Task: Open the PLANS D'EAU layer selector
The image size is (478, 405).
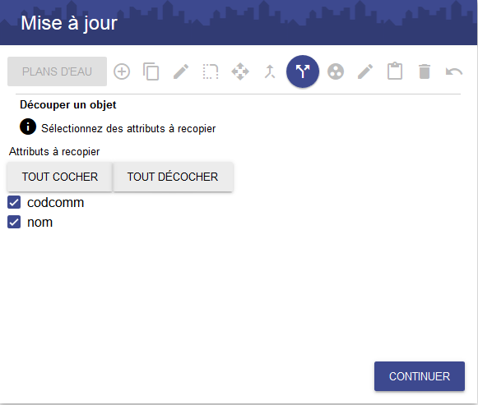Action: 57,71
